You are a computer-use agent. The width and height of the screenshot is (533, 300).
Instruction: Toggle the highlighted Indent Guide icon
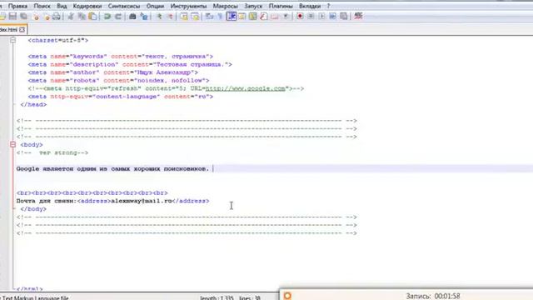(232, 16)
